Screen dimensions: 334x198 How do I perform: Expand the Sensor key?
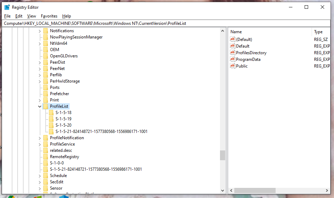pos(40,189)
